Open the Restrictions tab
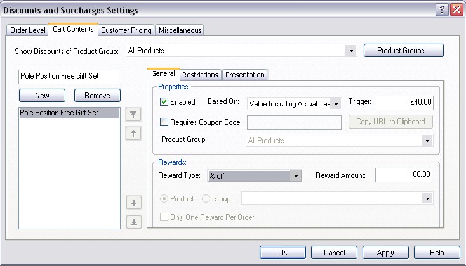The width and height of the screenshot is (466, 266). click(x=200, y=75)
